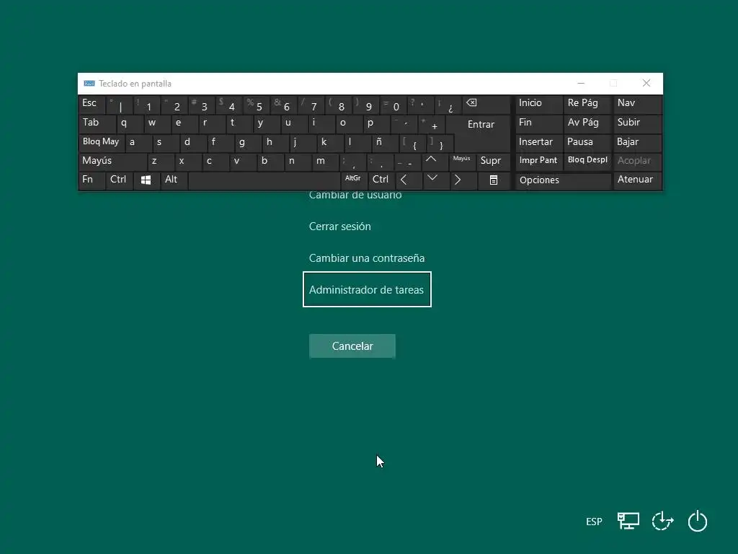
Task: Toggle the Fn key
Action: click(92, 180)
